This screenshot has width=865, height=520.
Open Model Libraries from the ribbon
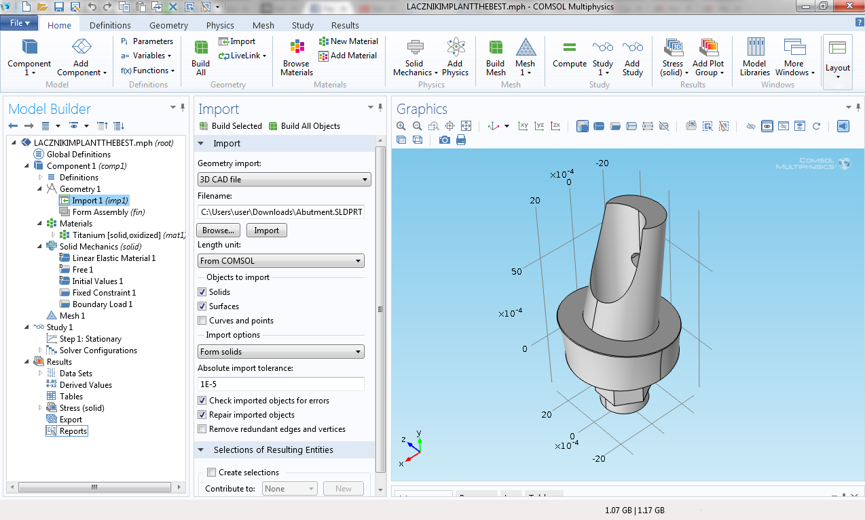[755, 58]
